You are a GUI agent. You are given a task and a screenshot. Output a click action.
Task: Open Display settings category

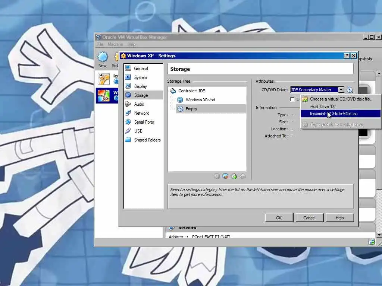click(x=143, y=86)
